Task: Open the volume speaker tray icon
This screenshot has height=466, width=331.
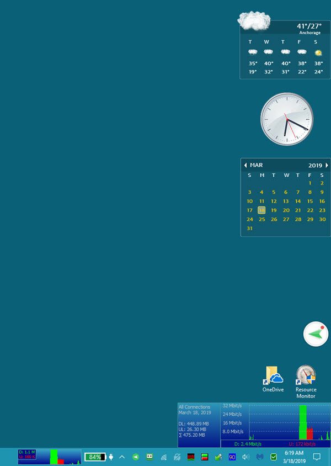Action: 245,457
